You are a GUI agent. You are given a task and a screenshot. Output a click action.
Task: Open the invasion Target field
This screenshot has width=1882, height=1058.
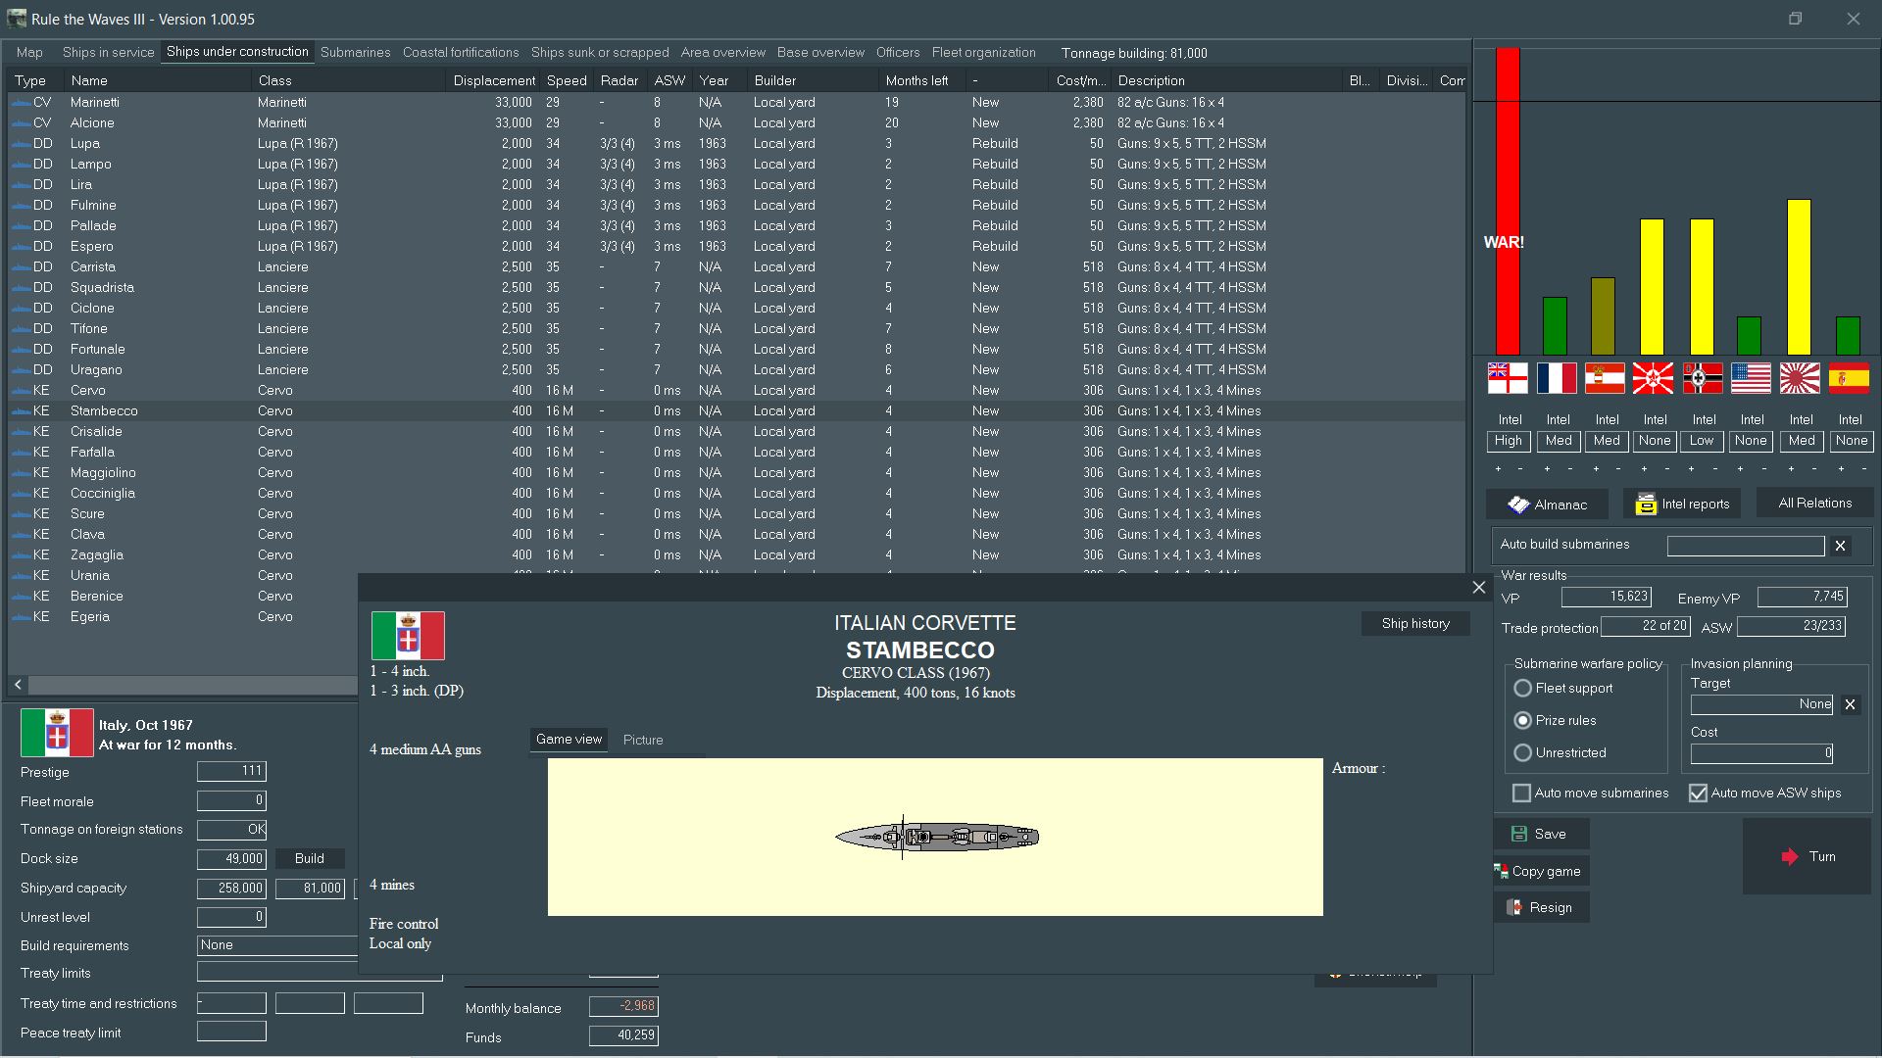click(x=1760, y=704)
